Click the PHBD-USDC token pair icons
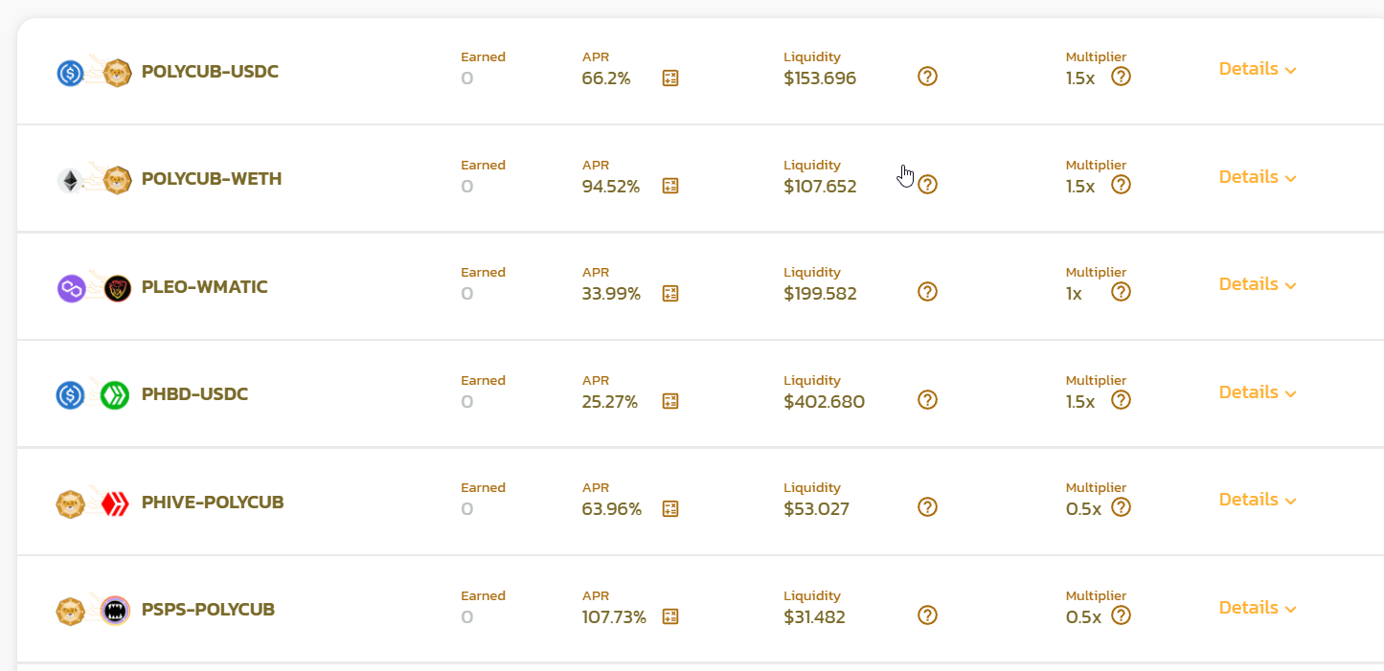 [94, 394]
